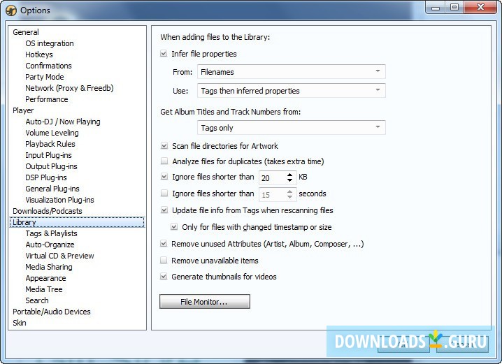Close the Options dialog
Viewport: 502px width, 364px height.
coord(480,8)
